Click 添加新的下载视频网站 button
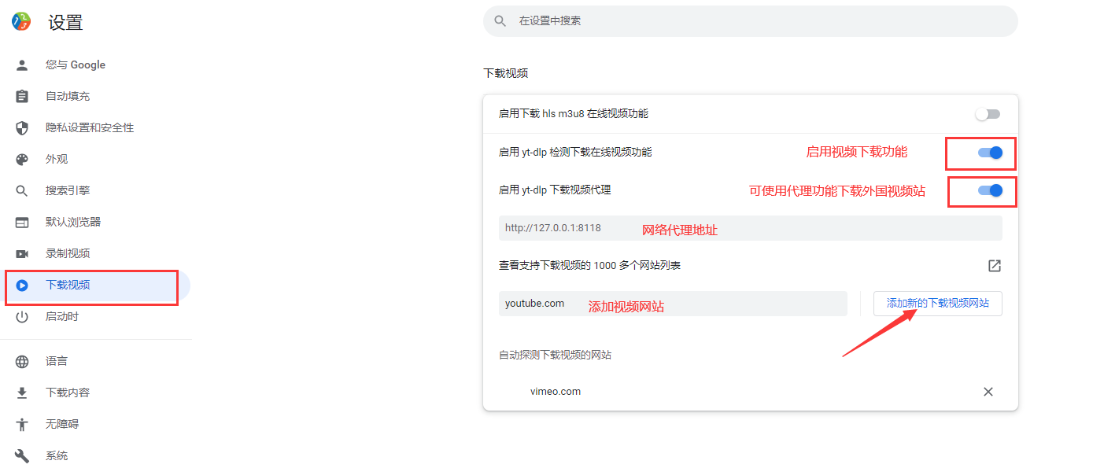 click(937, 304)
